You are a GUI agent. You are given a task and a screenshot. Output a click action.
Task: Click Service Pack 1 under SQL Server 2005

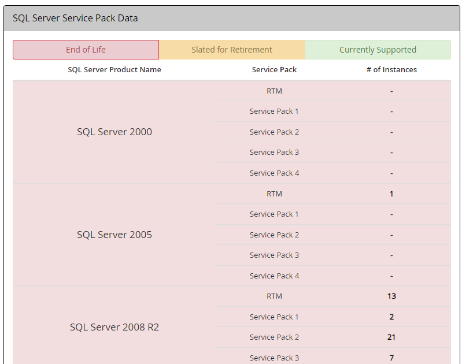274,214
